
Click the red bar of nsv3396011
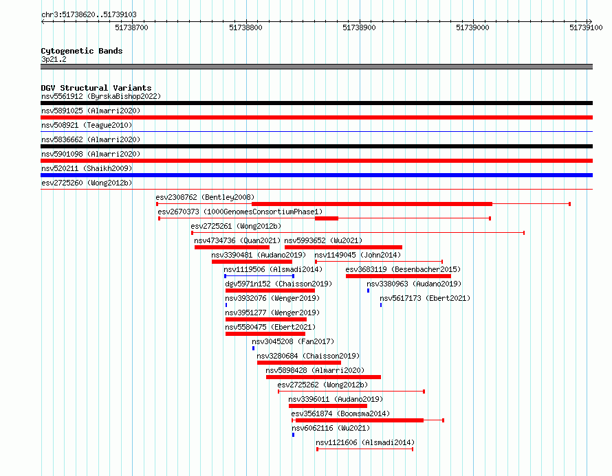pyautogui.click(x=328, y=406)
